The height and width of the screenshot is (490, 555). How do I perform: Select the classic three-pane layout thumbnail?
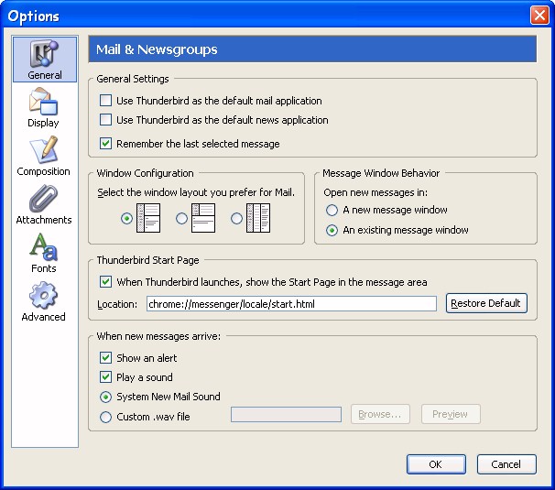pos(148,218)
